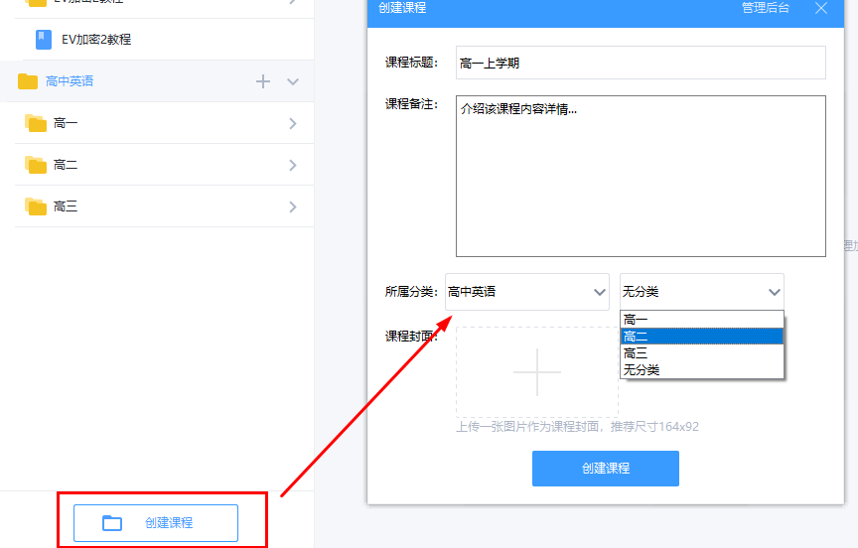Viewport: 858px width, 548px height.
Task: Collapse the 高中英语 category chevron
Action: pos(293,81)
